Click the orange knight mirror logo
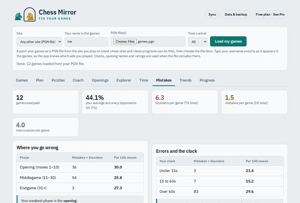This screenshot has height=203, width=300. 30,14
